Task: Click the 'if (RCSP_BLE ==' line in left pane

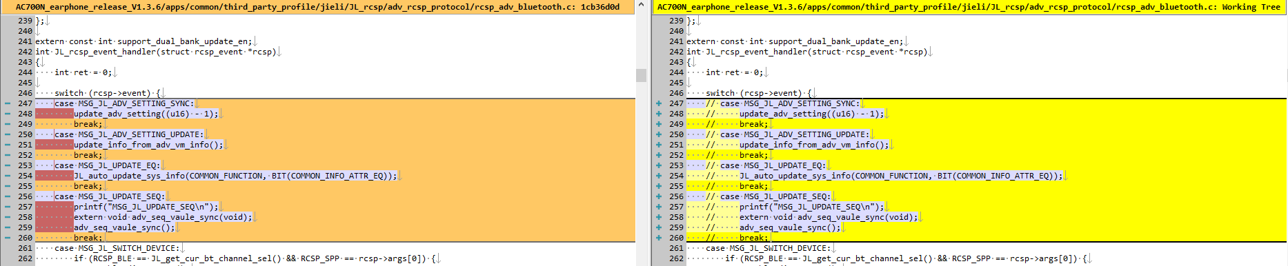Action: (255, 258)
